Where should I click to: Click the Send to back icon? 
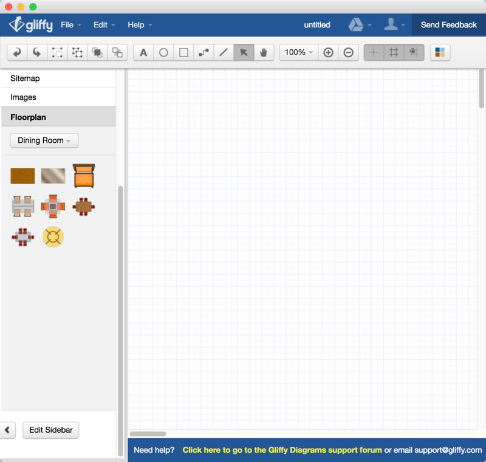(117, 52)
